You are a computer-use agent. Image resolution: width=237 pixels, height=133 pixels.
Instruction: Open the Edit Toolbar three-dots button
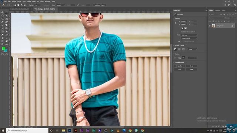click(x=7, y=44)
